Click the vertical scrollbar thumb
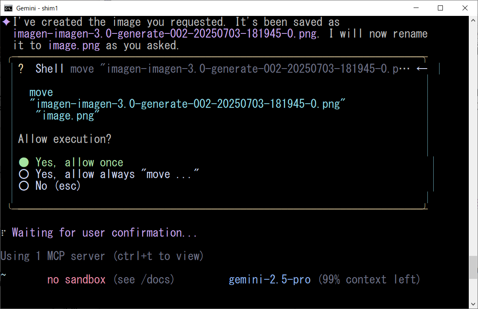This screenshot has width=478, height=309. click(473, 268)
